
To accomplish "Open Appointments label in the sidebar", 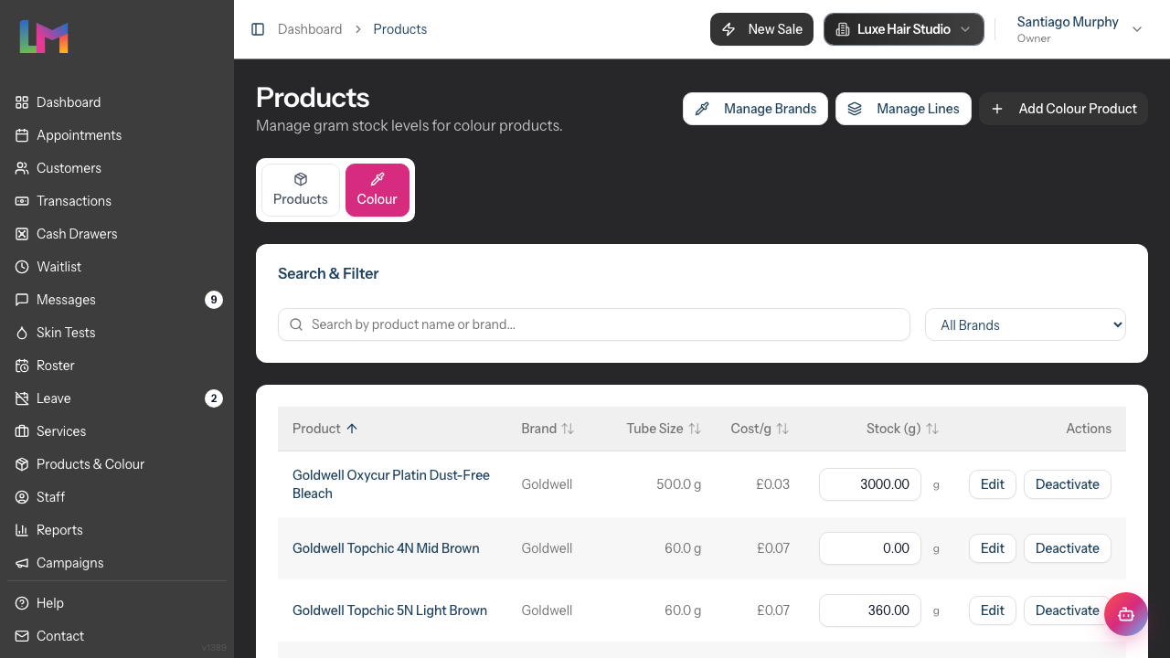I will tap(79, 135).
